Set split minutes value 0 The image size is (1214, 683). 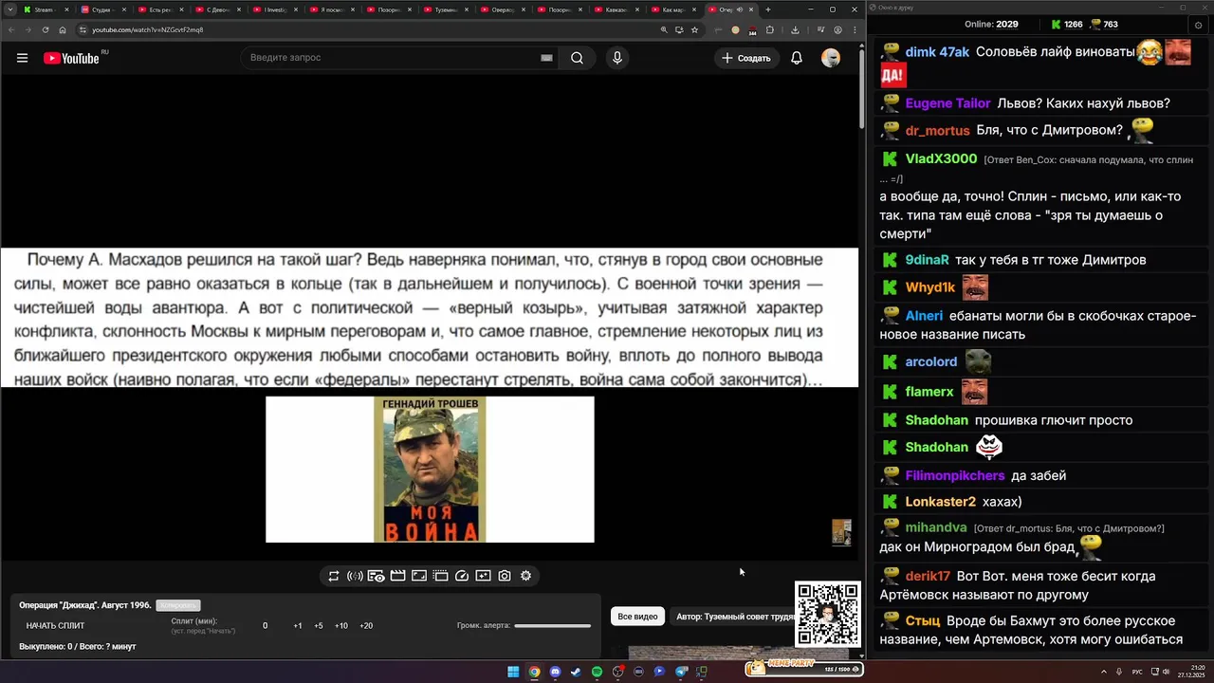(265, 626)
